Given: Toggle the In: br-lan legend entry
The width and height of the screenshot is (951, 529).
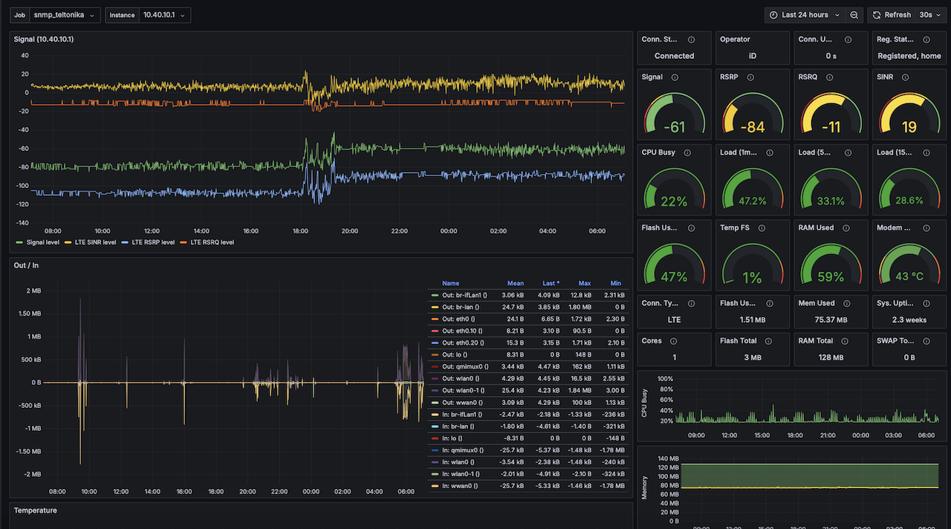Looking at the screenshot, I should click(458, 426).
